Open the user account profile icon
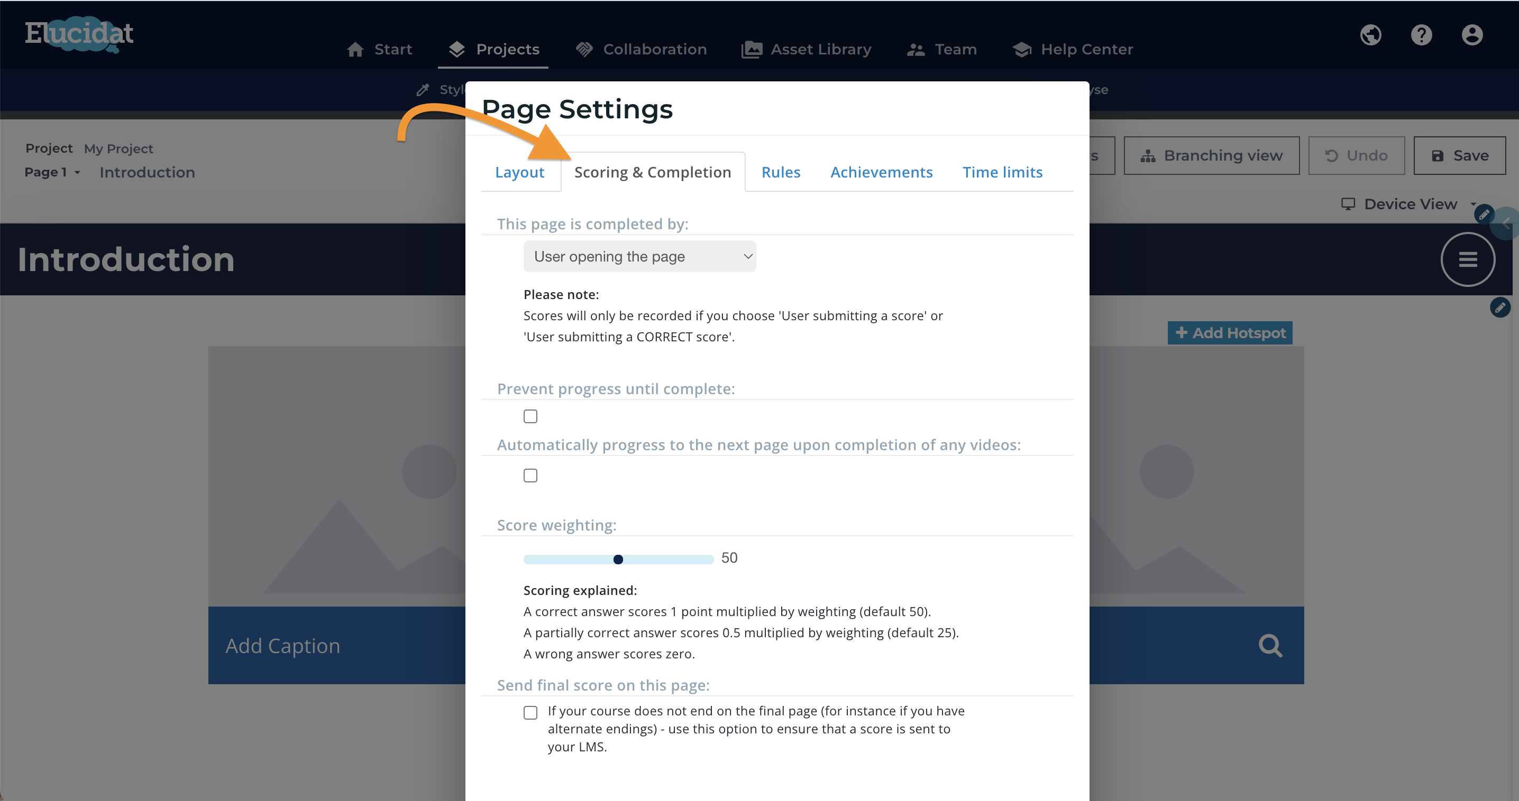 1472,35
